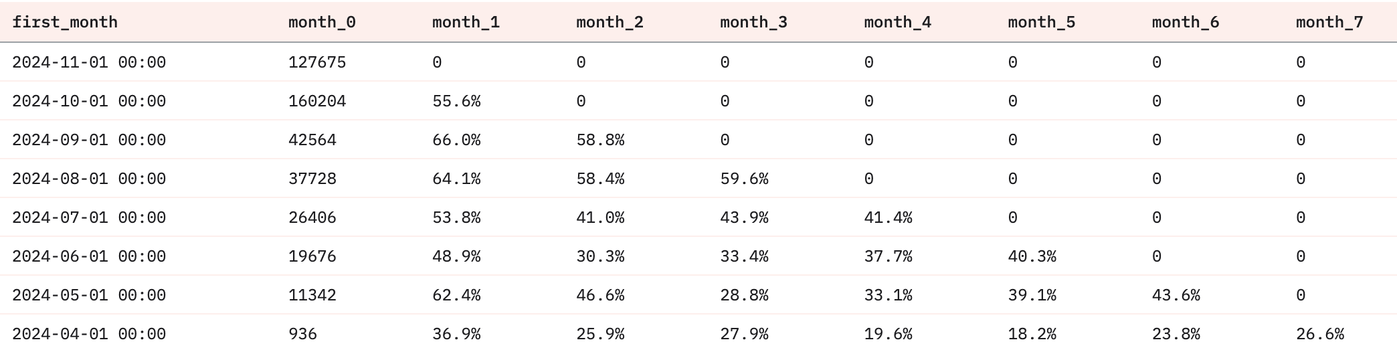Click the 160204 value in month_0
The width and height of the screenshot is (1397, 356).
click(317, 101)
